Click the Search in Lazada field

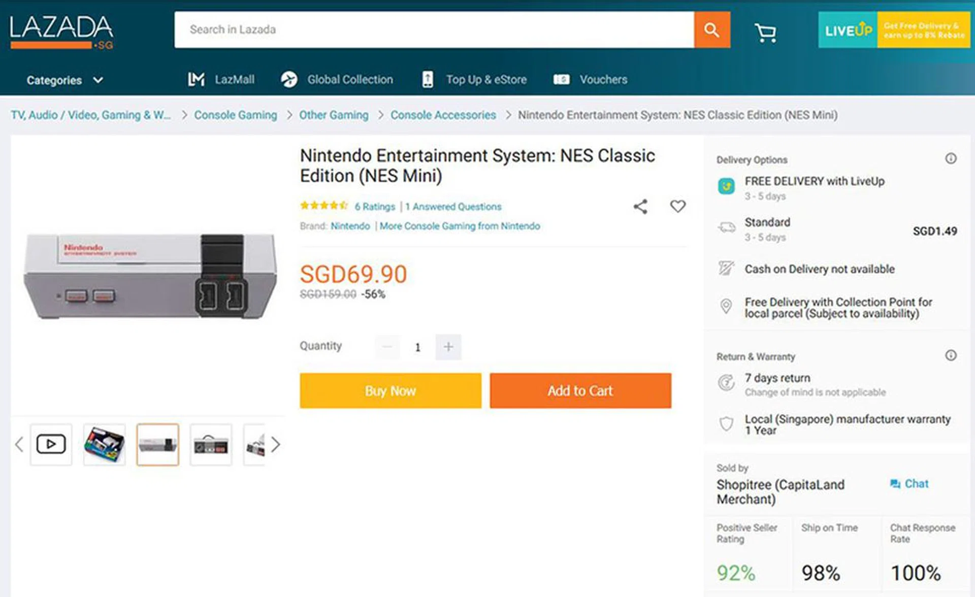click(x=434, y=30)
